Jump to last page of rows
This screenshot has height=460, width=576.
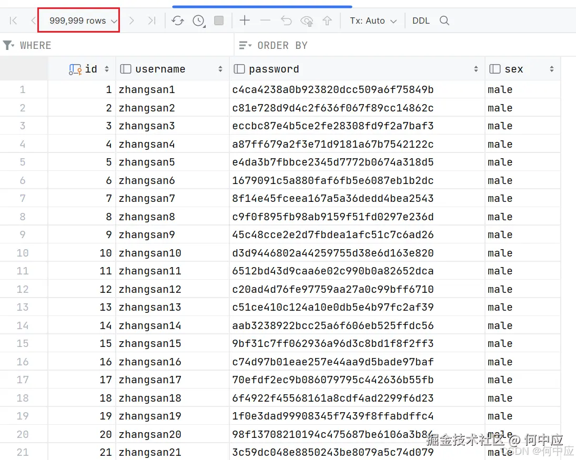(151, 21)
